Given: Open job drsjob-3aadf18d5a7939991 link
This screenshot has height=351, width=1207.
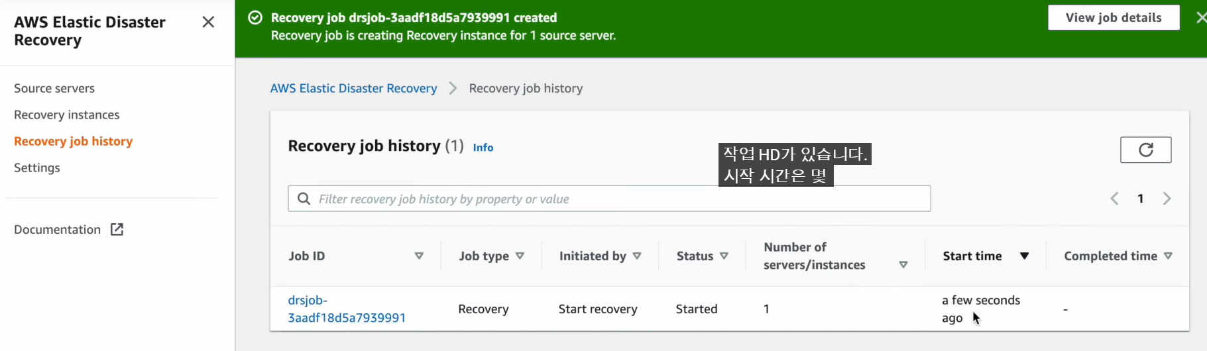Looking at the screenshot, I should (347, 309).
